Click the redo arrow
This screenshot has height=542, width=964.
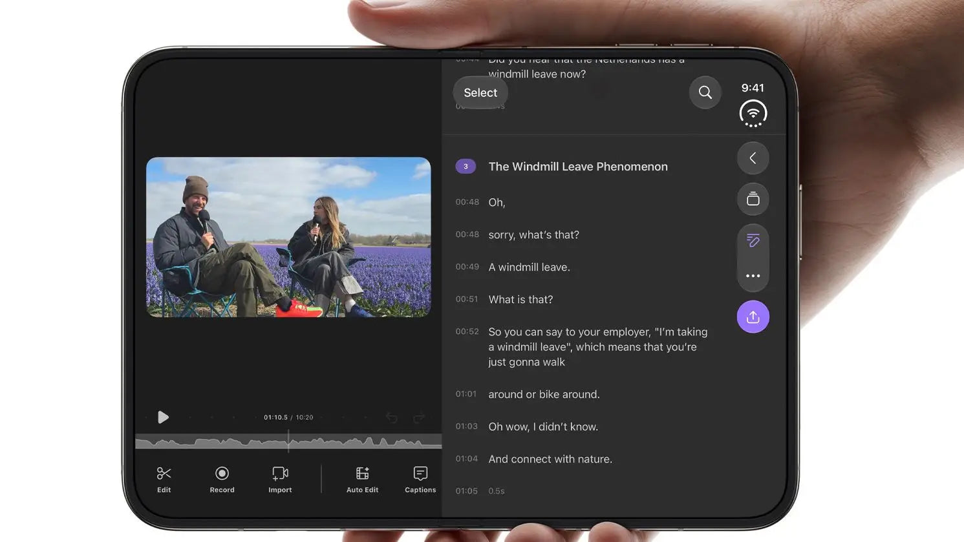[419, 417]
